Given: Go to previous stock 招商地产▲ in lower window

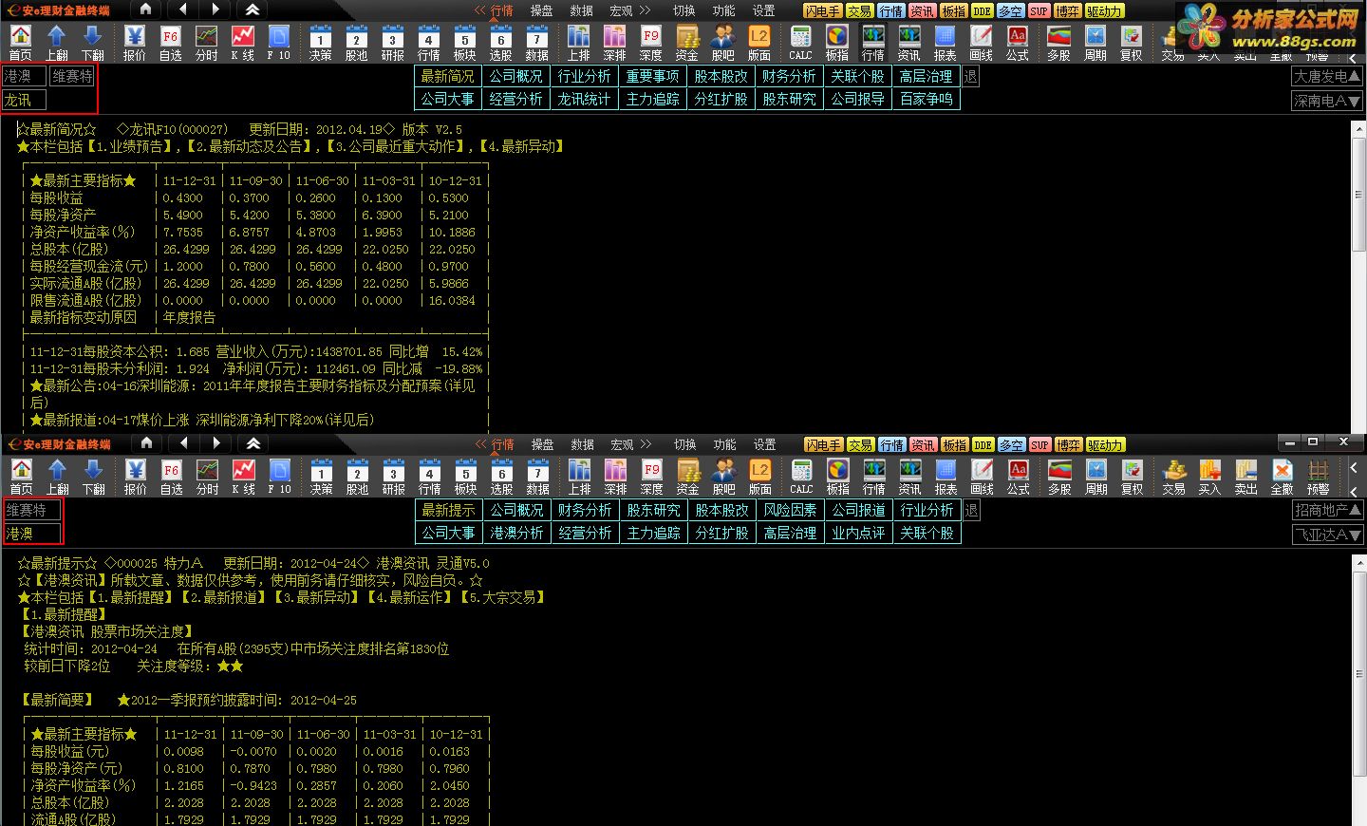Looking at the screenshot, I should pos(1328,510).
